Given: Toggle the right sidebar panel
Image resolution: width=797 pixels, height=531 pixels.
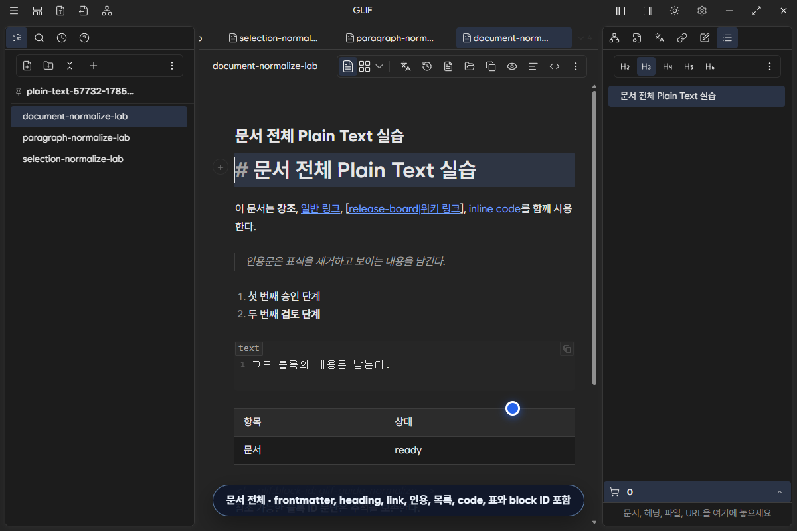Looking at the screenshot, I should pyautogui.click(x=648, y=11).
